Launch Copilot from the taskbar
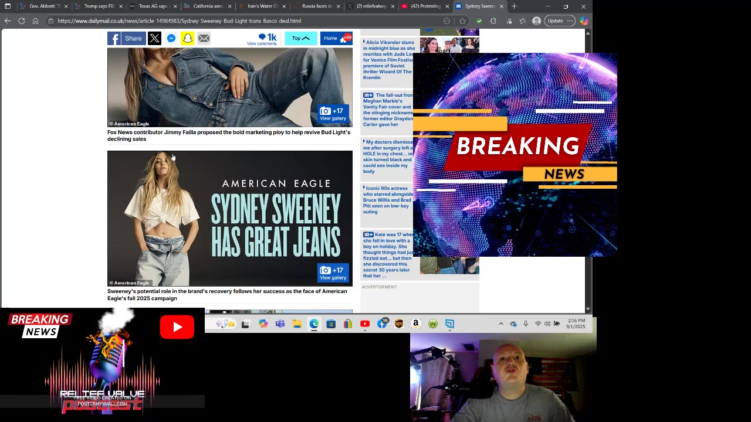 coord(263,324)
